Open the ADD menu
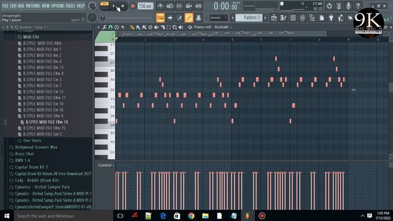 [x=21, y=6]
